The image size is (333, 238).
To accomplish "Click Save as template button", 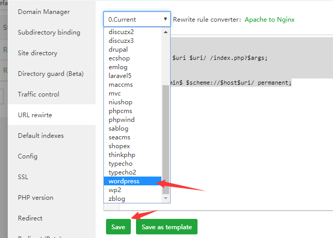I will click(166, 227).
